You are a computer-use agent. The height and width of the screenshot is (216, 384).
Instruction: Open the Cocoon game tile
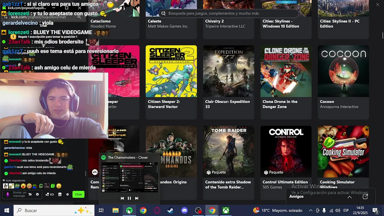(343, 82)
